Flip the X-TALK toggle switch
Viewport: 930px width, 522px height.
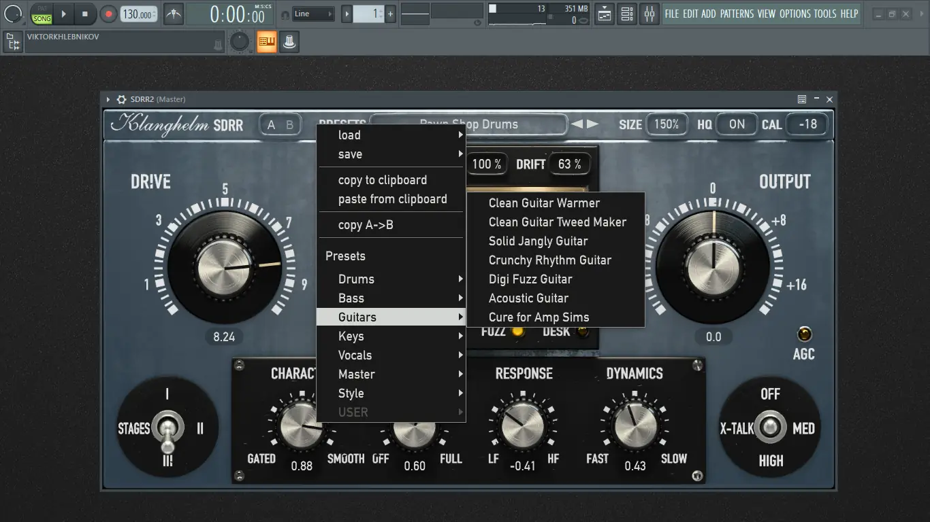(770, 427)
